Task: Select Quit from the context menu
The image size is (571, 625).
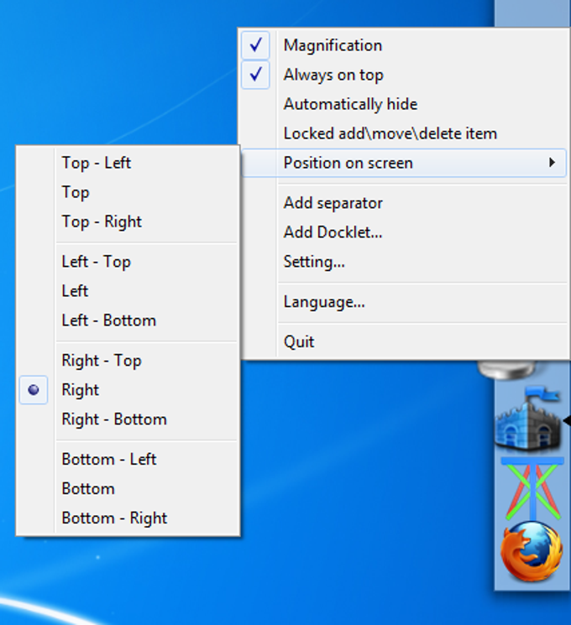Action: tap(403, 341)
